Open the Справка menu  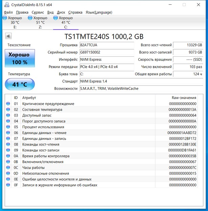coord(75,12)
